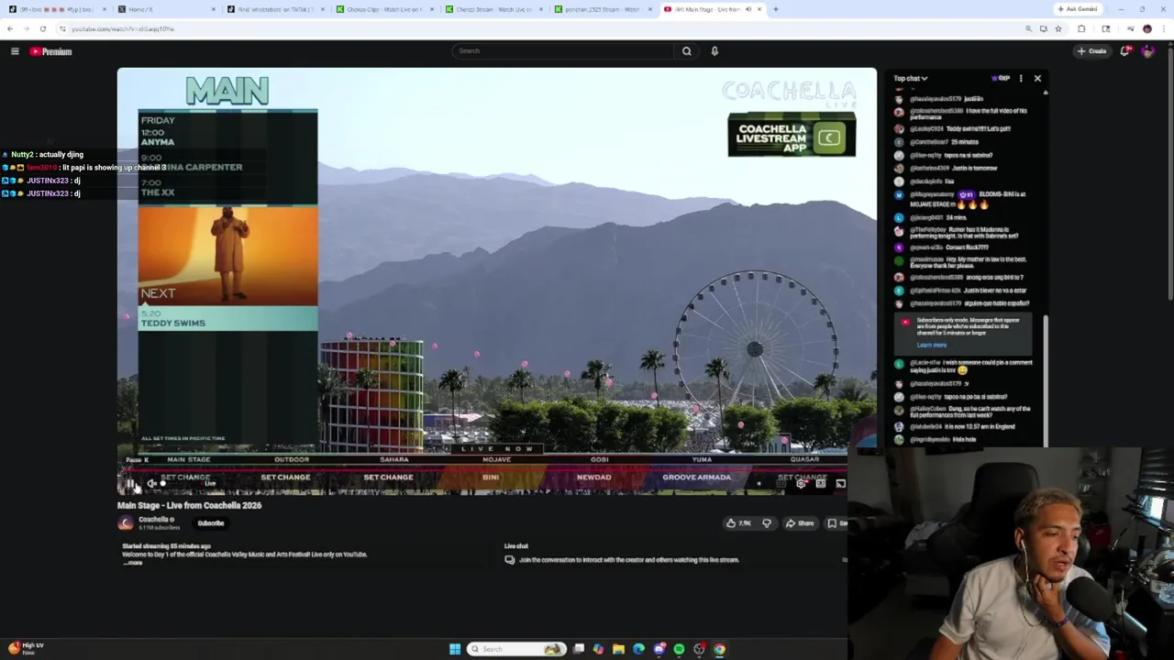Open the Create upload button
1174x660 pixels.
[1092, 51]
